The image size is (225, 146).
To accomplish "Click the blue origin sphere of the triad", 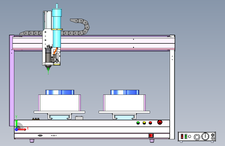I will [17, 129].
